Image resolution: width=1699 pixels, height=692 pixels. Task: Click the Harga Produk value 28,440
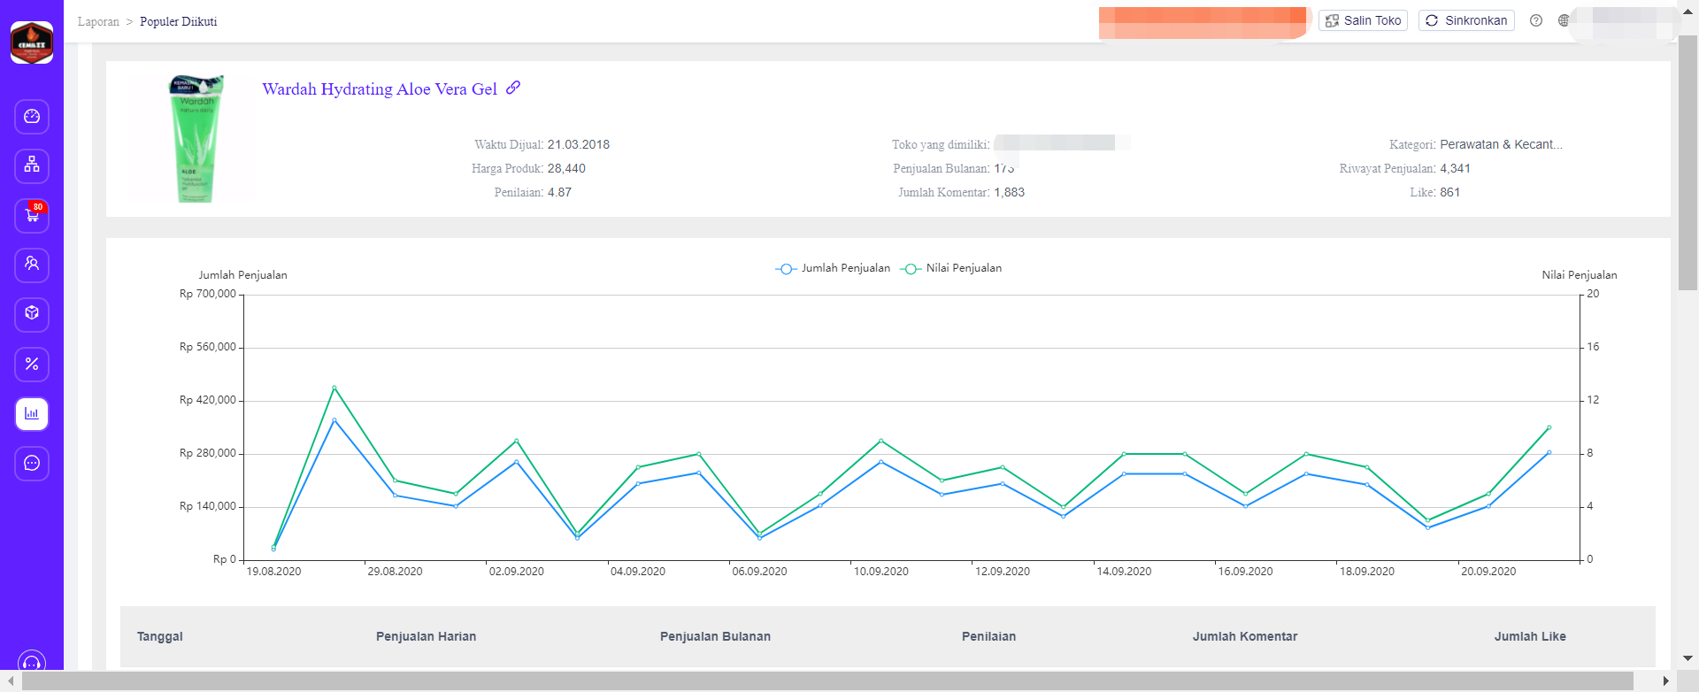pyautogui.click(x=566, y=168)
